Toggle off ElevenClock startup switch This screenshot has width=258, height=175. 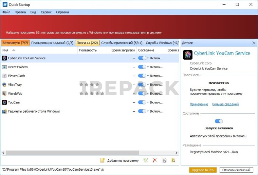(x=142, y=76)
